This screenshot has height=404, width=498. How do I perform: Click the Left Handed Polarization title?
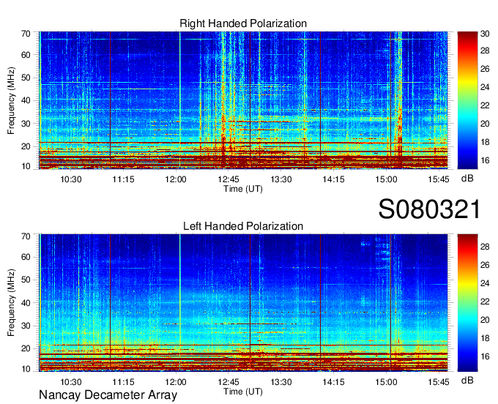click(243, 226)
